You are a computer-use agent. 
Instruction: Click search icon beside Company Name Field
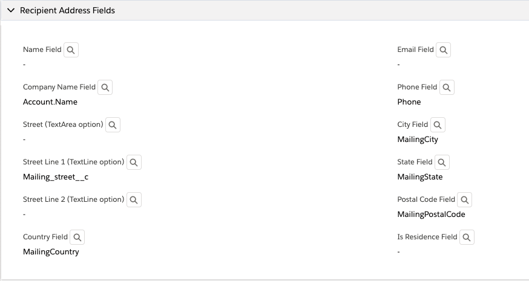point(105,87)
